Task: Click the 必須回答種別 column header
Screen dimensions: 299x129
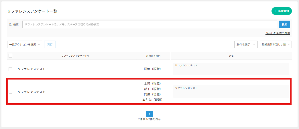Action: tap(153, 56)
